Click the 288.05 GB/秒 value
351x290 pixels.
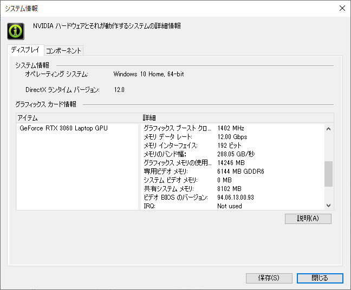[236, 154]
